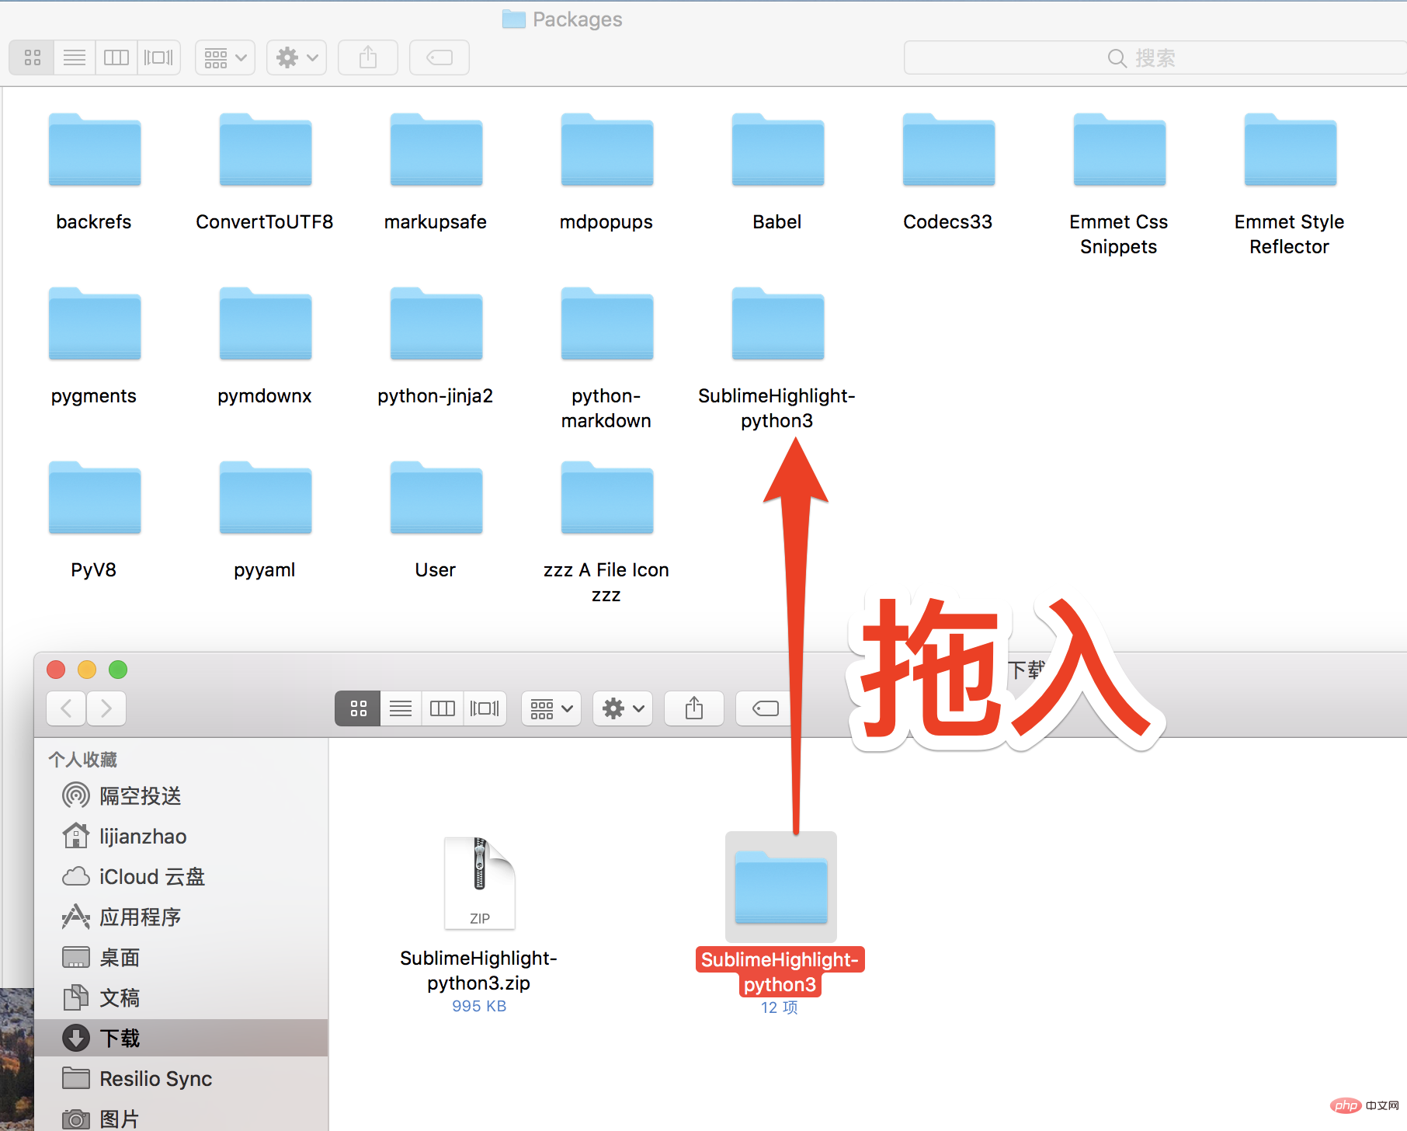Click the search field in Packages window

tap(1155, 57)
